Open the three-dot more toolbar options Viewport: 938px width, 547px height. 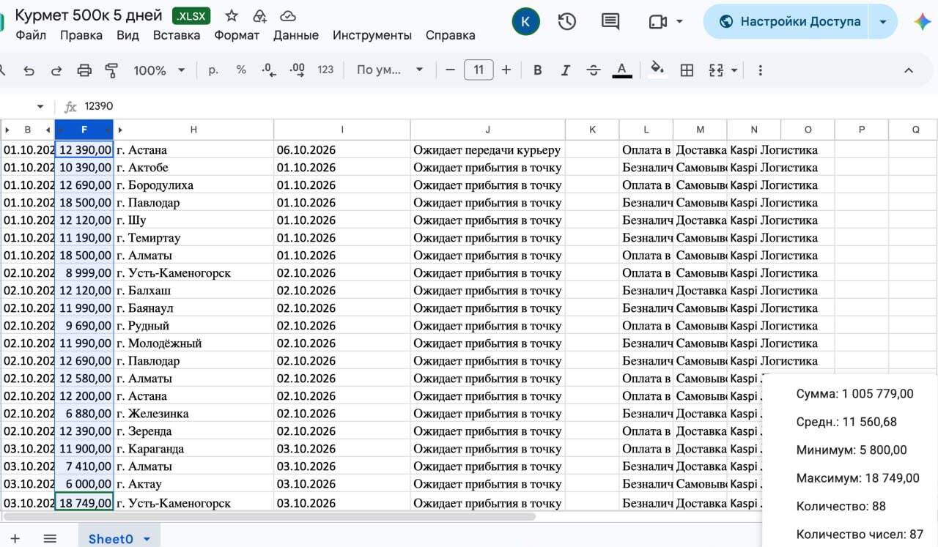[760, 70]
